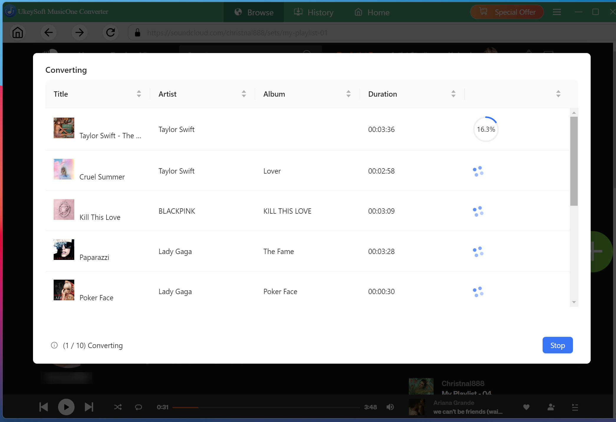Click the browser home icon
This screenshot has width=616, height=422.
pyautogui.click(x=18, y=33)
